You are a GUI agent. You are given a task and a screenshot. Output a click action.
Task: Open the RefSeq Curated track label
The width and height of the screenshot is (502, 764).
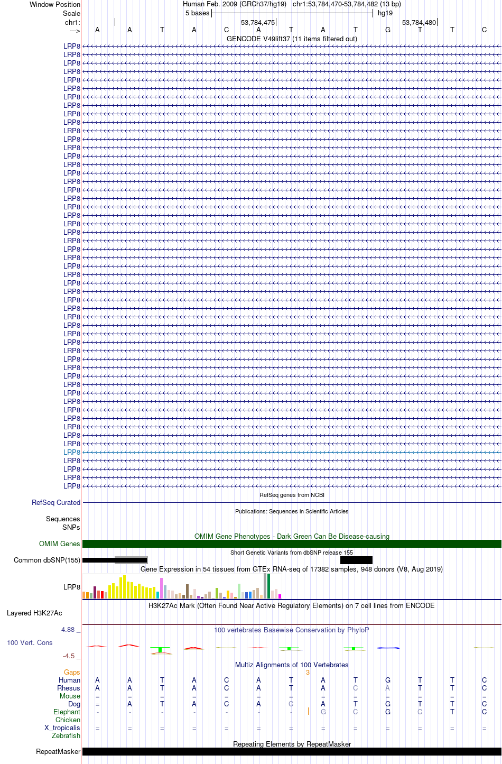tap(56, 502)
